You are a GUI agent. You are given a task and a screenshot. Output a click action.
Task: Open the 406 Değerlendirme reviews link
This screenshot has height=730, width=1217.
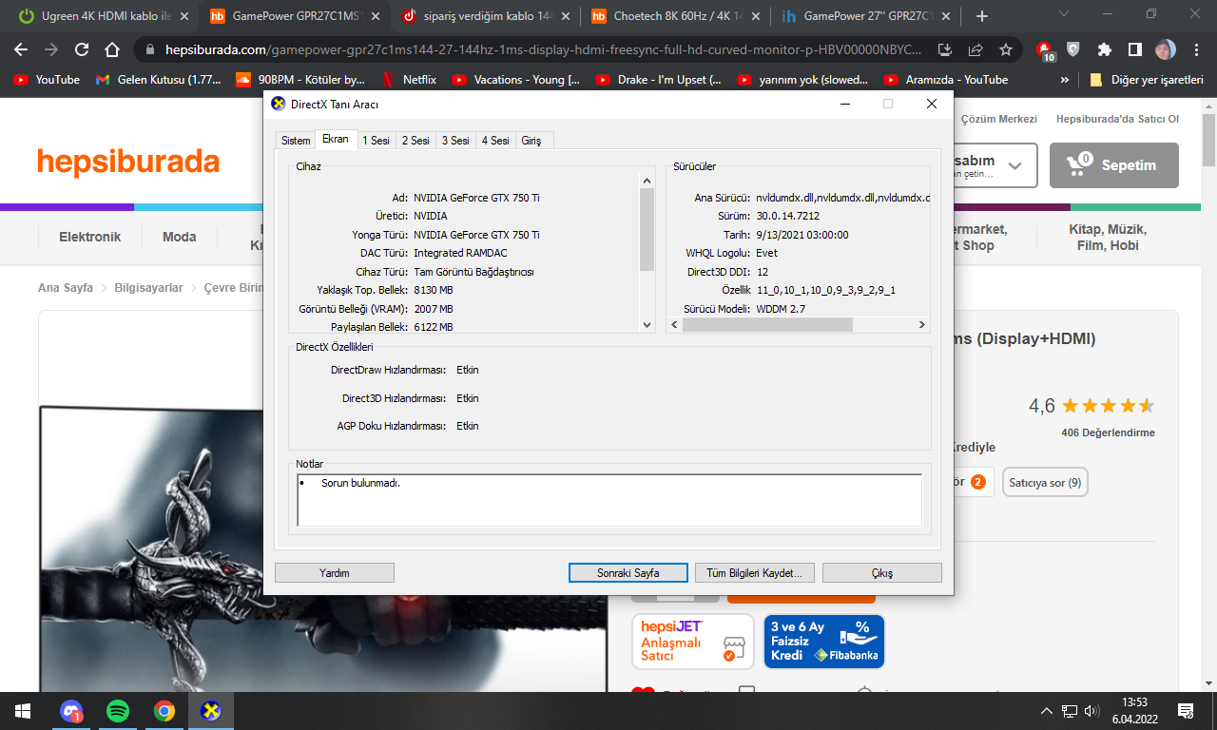coord(1108,432)
